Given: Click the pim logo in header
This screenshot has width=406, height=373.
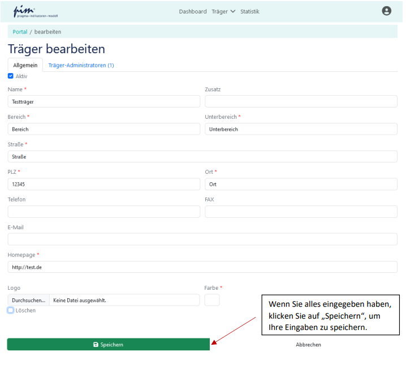Looking at the screenshot, I should coord(36,11).
